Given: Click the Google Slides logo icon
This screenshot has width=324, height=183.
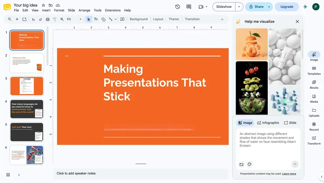Looking at the screenshot, I should pyautogui.click(x=7, y=7).
